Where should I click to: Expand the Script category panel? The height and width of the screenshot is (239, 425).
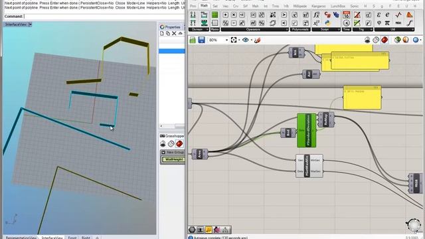[325, 29]
